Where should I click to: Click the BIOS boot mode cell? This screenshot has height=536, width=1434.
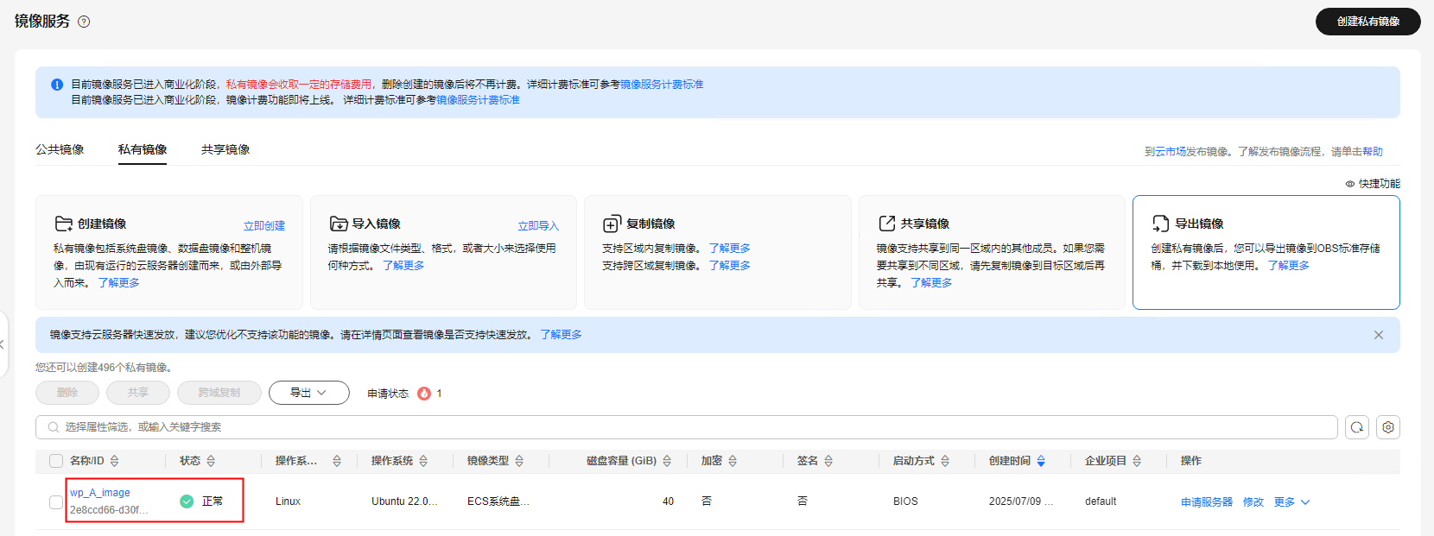[x=905, y=501]
